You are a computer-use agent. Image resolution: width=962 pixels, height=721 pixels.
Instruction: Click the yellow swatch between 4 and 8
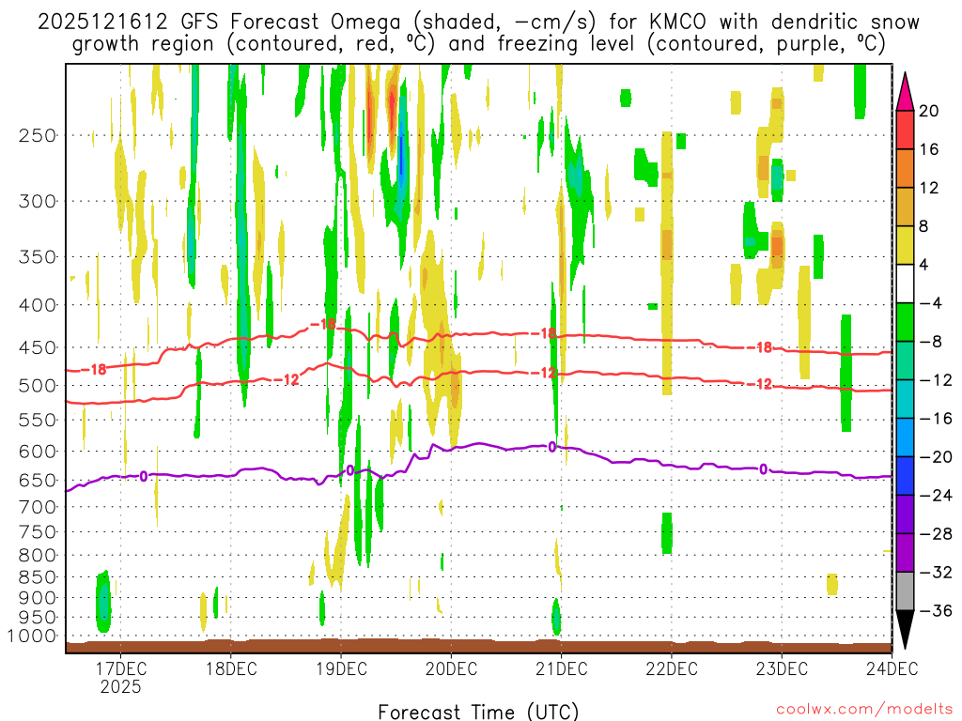[905, 245]
